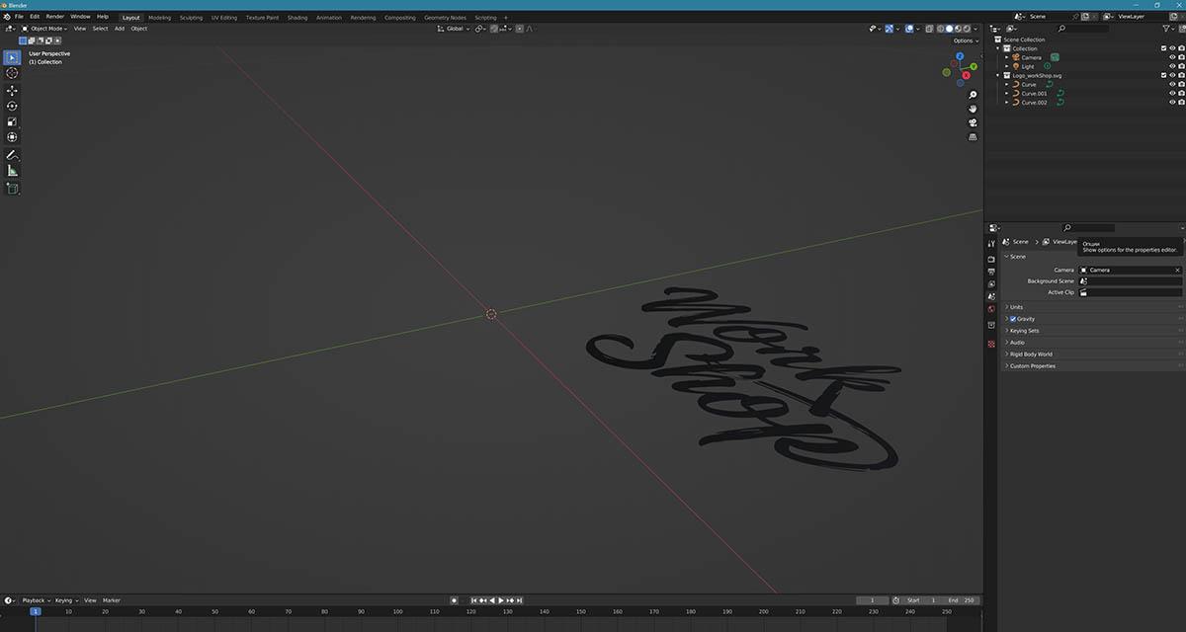The height and width of the screenshot is (632, 1186).
Task: Select rendered viewport shading sphere
Action: click(x=968, y=29)
